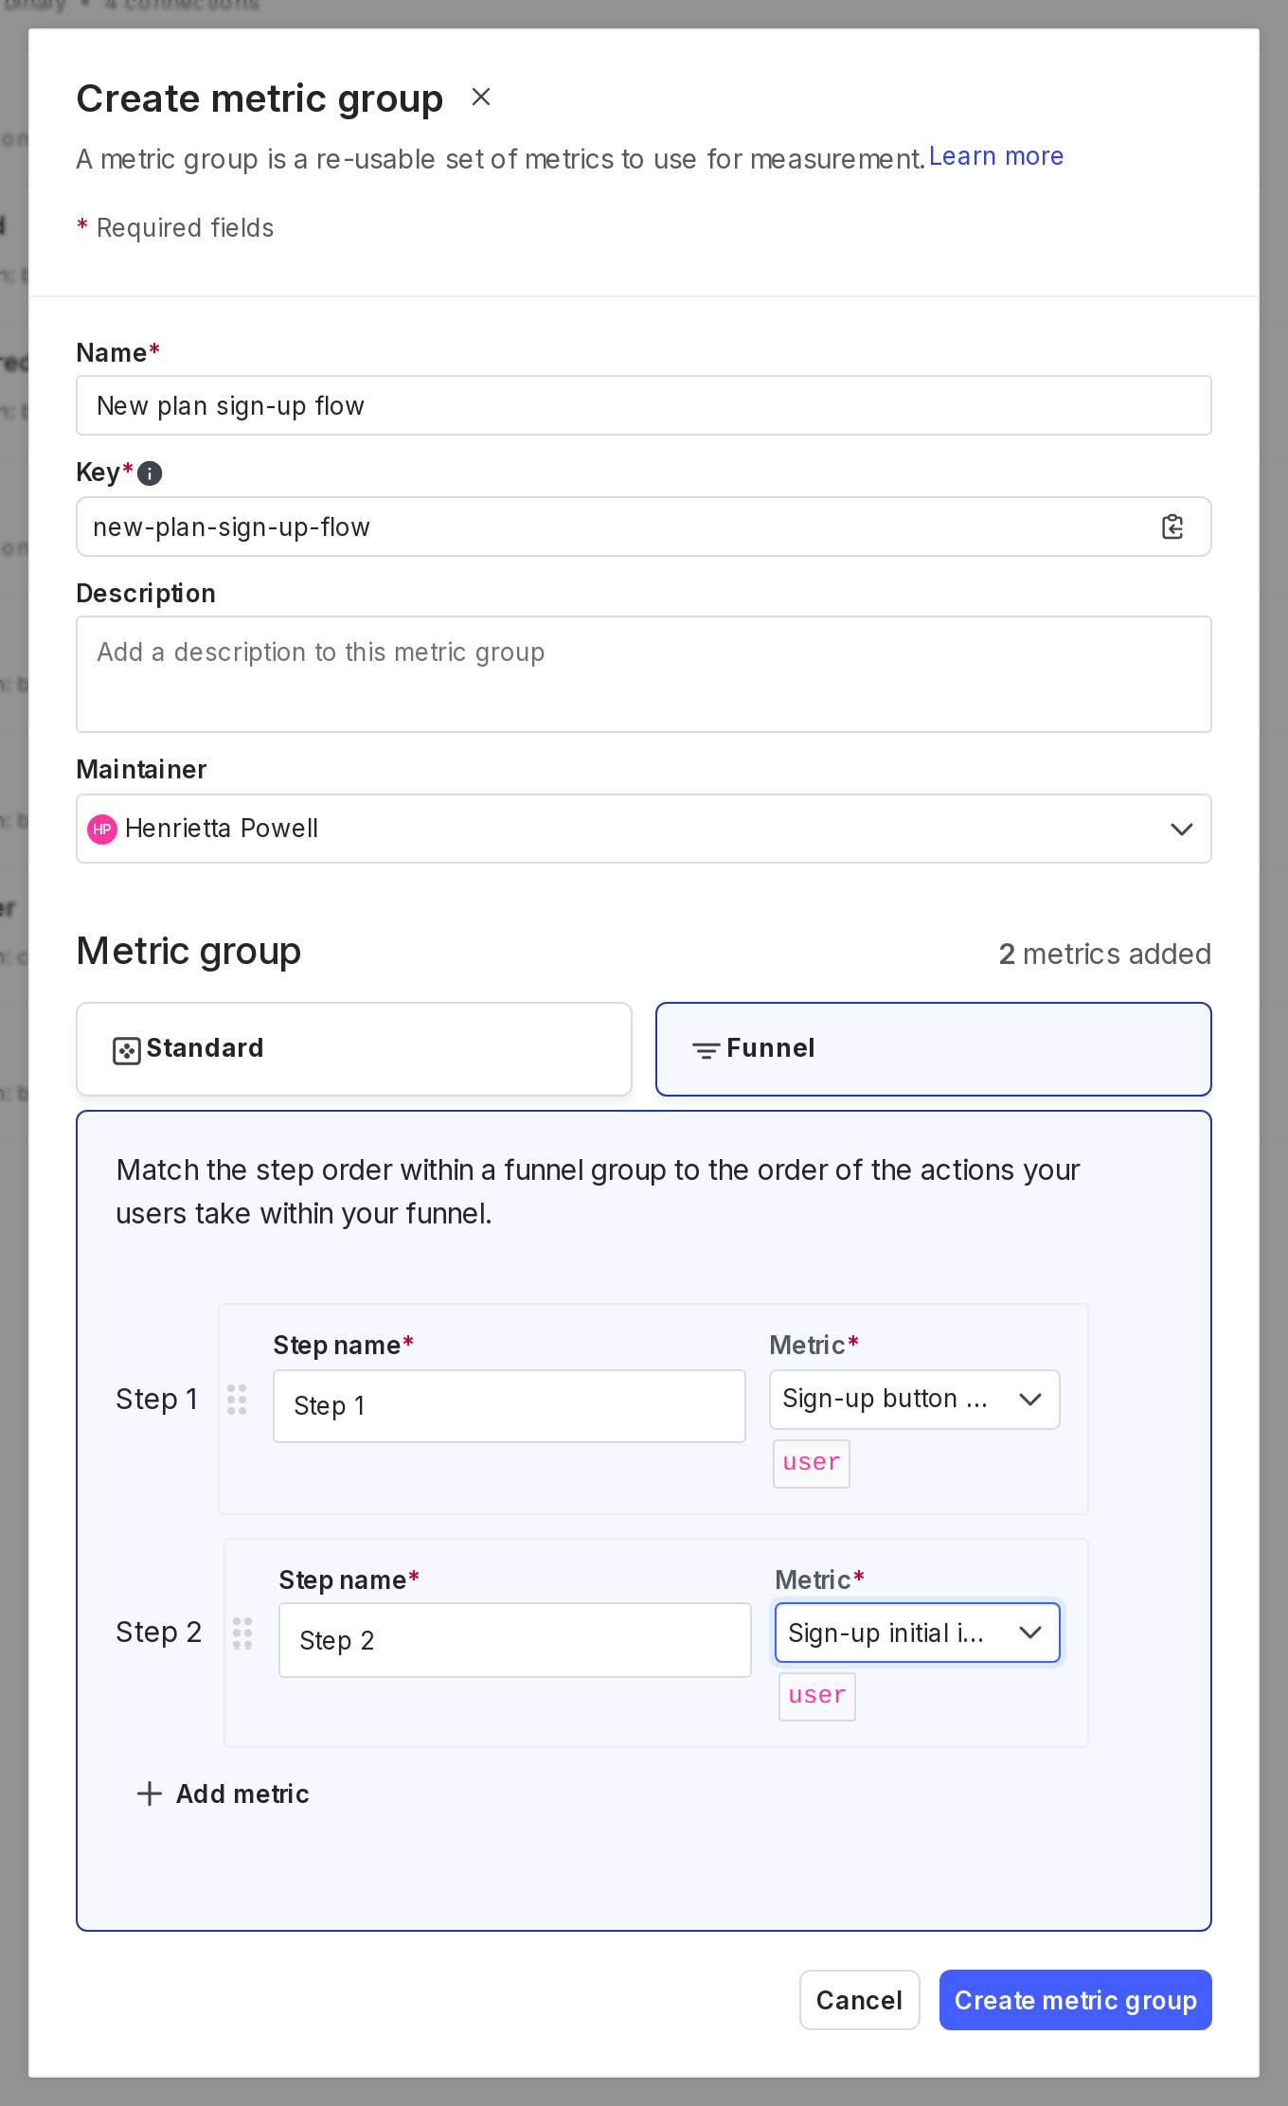Click the HP avatar icon

pos(102,829)
